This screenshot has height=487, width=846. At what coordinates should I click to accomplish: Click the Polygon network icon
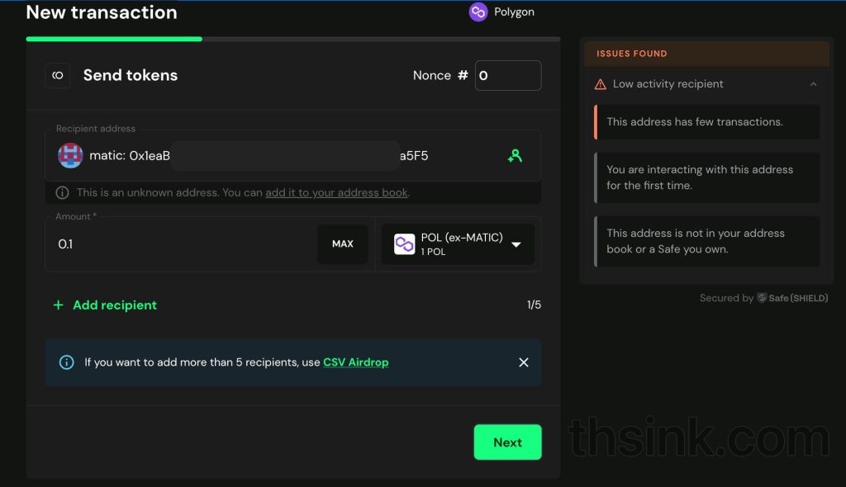point(478,12)
